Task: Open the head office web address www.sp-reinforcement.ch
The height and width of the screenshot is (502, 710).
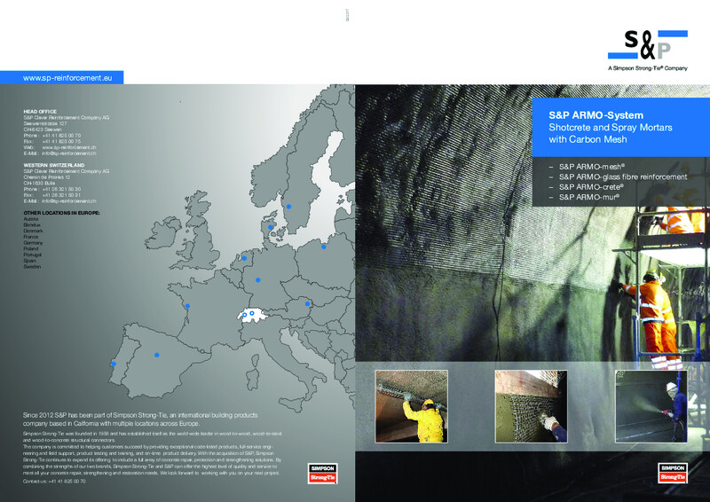Action: point(69,147)
